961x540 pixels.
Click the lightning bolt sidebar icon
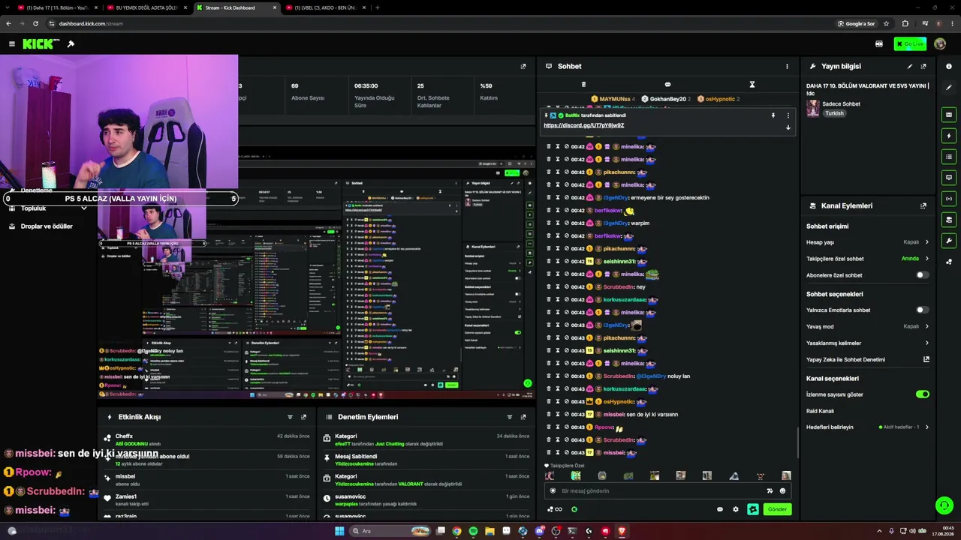pyautogui.click(x=949, y=136)
